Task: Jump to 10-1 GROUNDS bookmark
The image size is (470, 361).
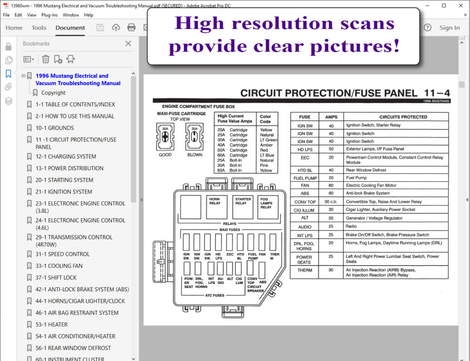Action: pyautogui.click(x=55, y=128)
